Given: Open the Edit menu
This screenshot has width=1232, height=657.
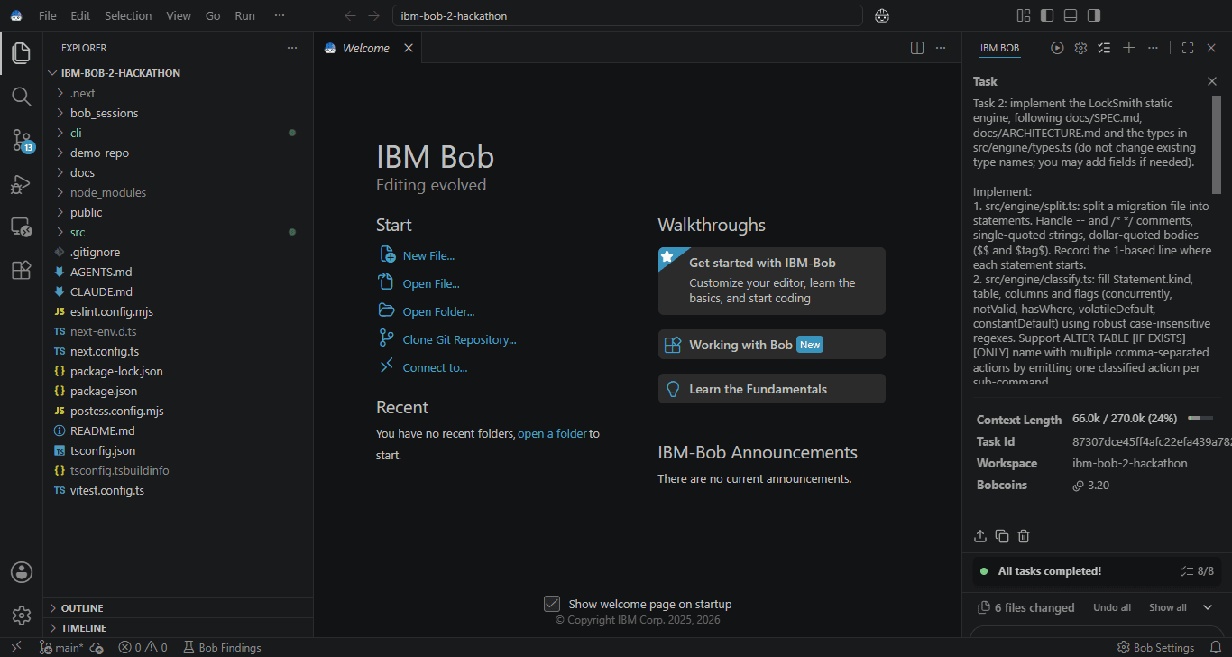Looking at the screenshot, I should (x=80, y=15).
